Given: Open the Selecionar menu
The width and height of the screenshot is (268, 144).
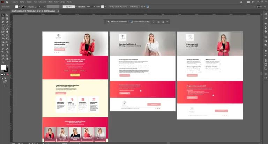Looking at the screenshot, I should (42, 2).
